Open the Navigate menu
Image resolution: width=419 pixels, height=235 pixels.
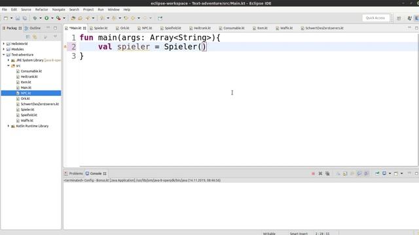coord(58,10)
